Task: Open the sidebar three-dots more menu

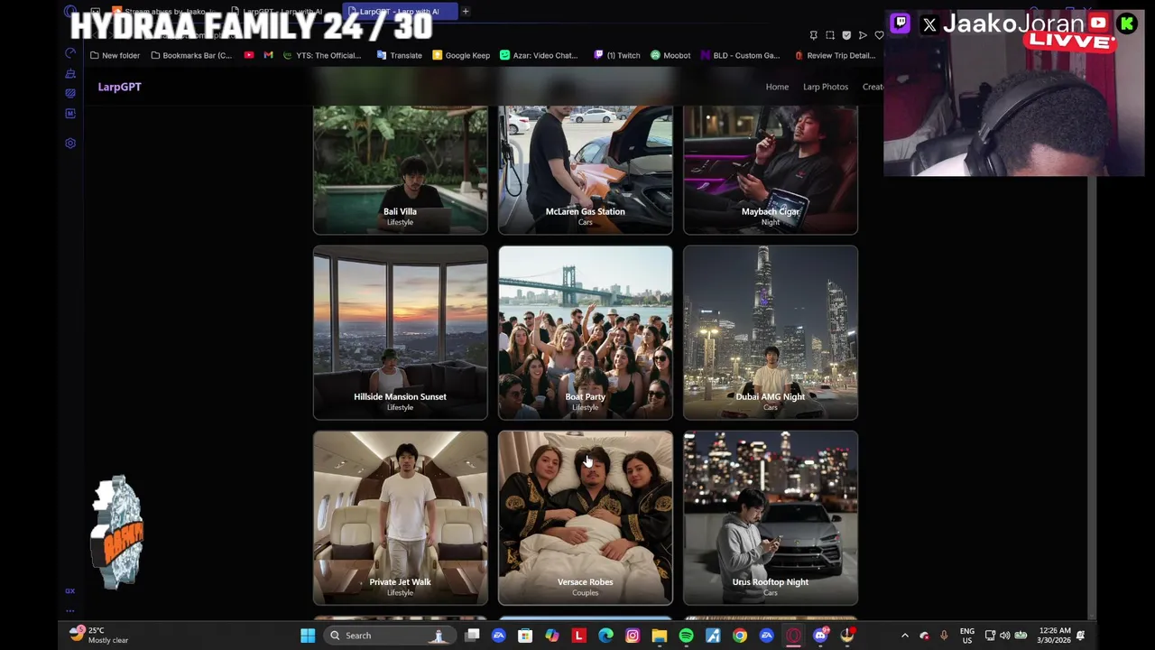Action: tap(69, 610)
